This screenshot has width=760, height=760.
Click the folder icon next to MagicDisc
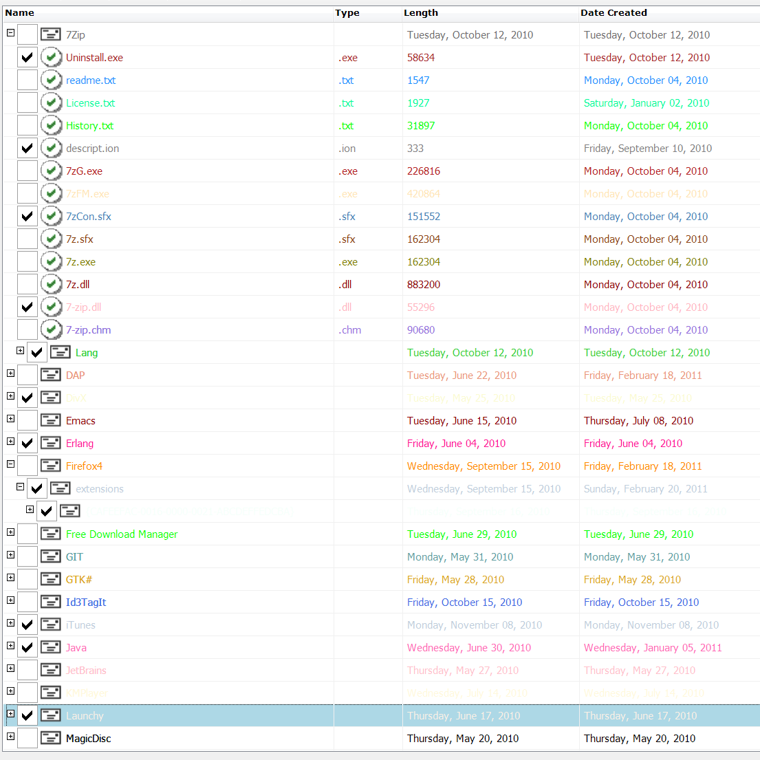point(51,738)
